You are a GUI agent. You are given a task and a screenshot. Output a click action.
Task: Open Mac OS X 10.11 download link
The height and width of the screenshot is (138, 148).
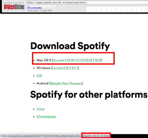98,60
